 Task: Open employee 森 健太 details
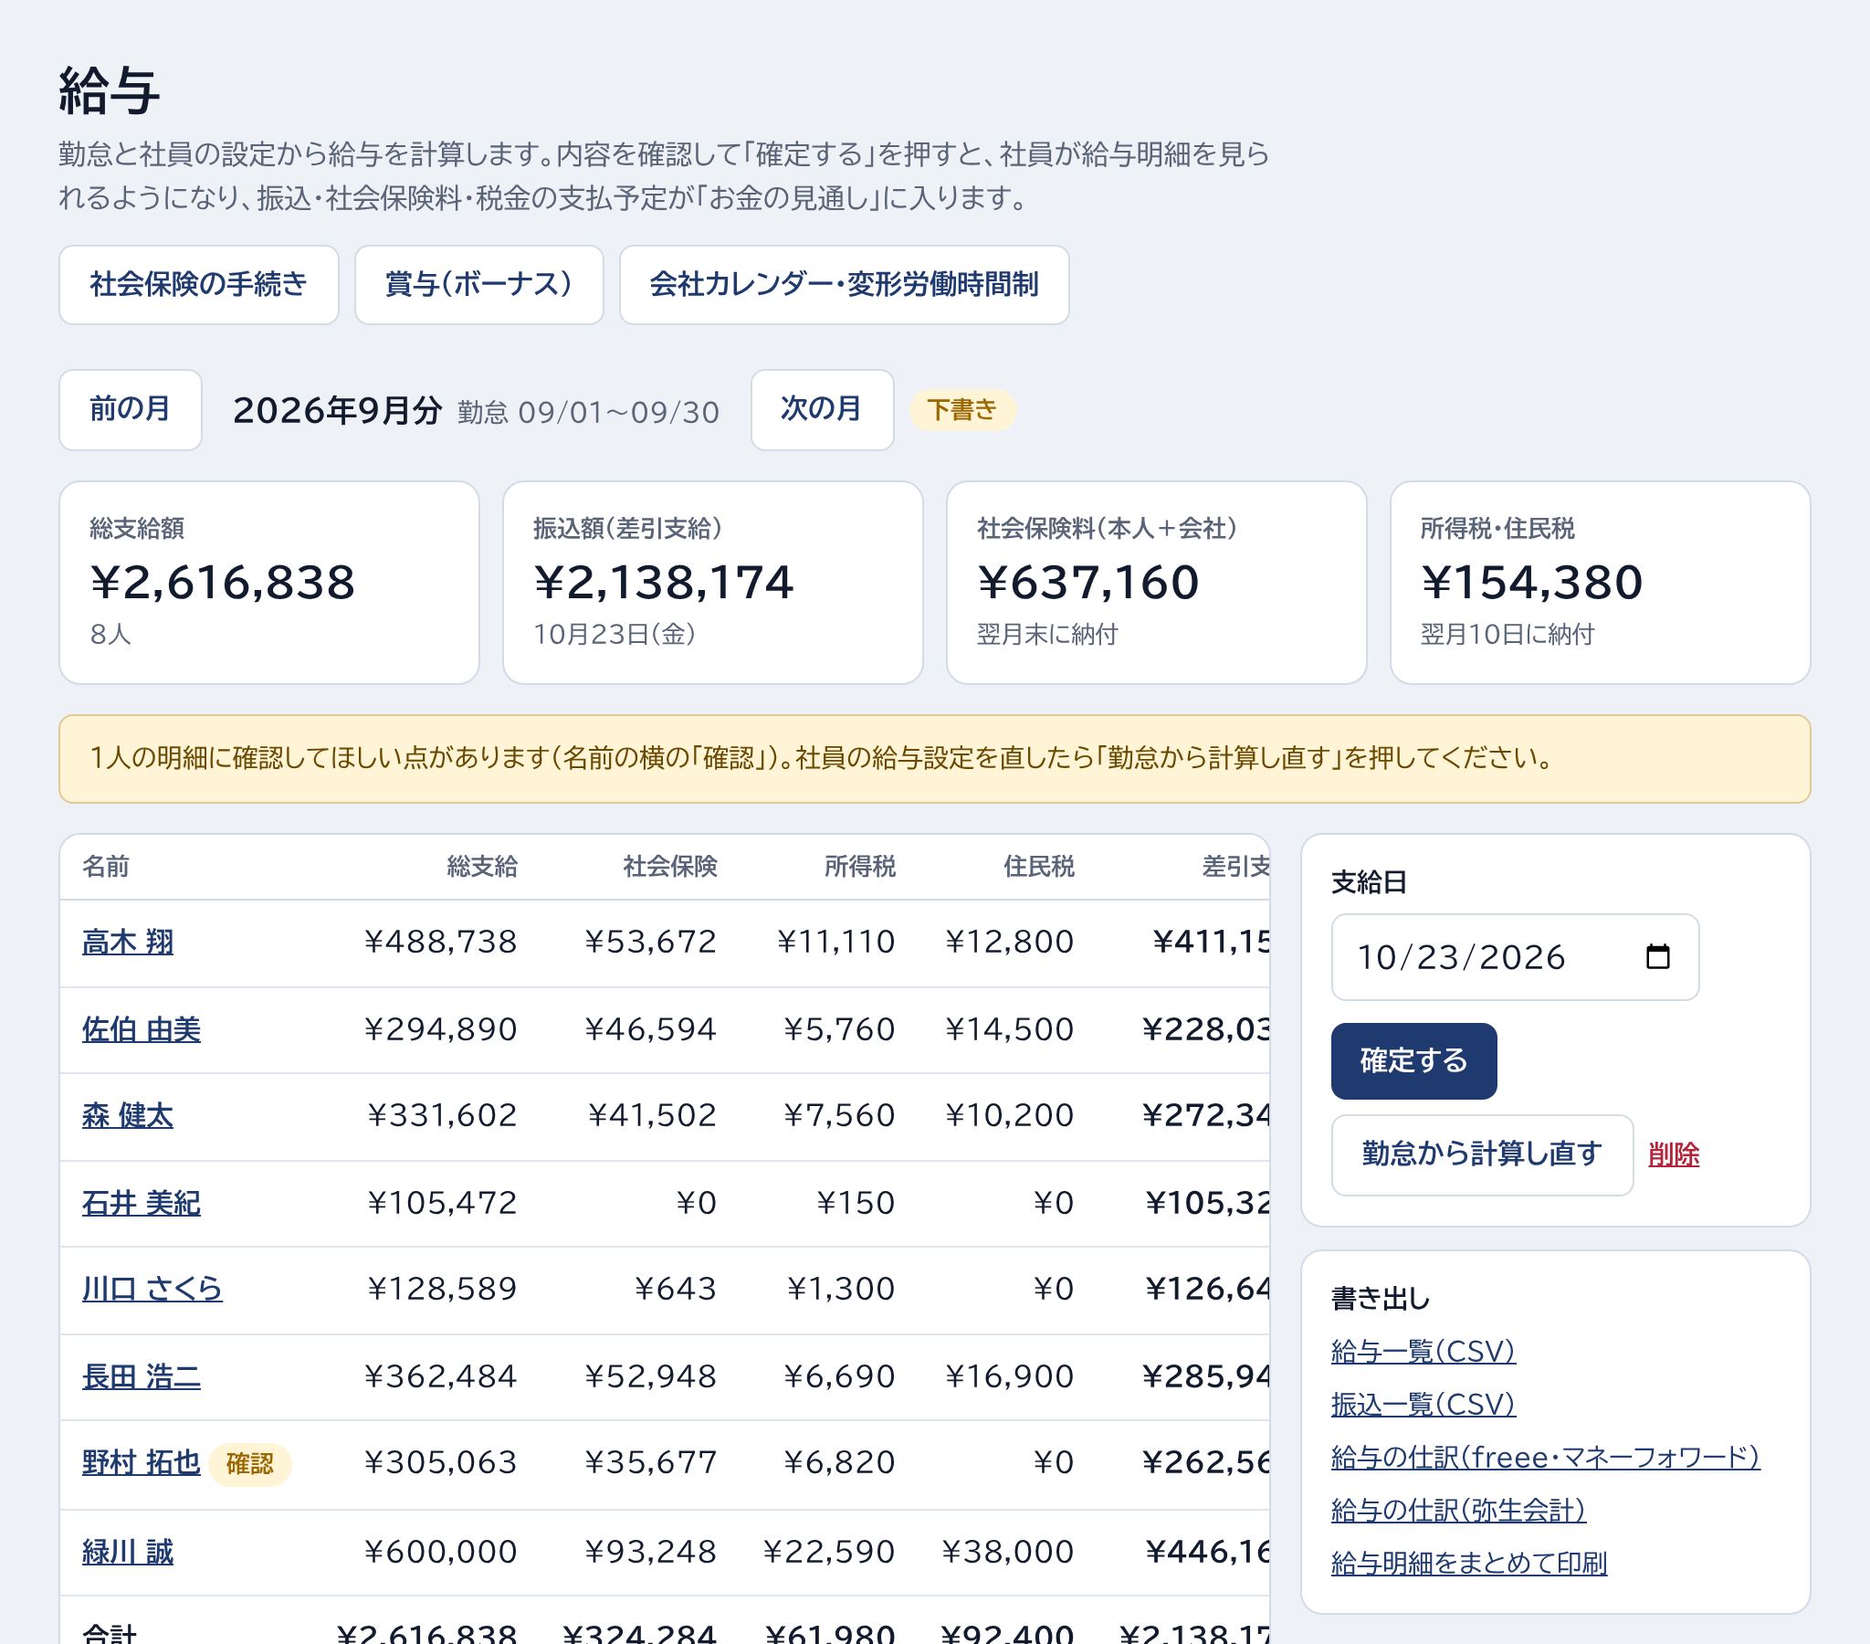[x=127, y=1116]
